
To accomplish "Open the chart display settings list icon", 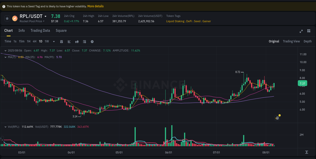I will tap(84, 41).
